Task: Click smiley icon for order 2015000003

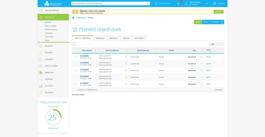Action: click(x=126, y=70)
